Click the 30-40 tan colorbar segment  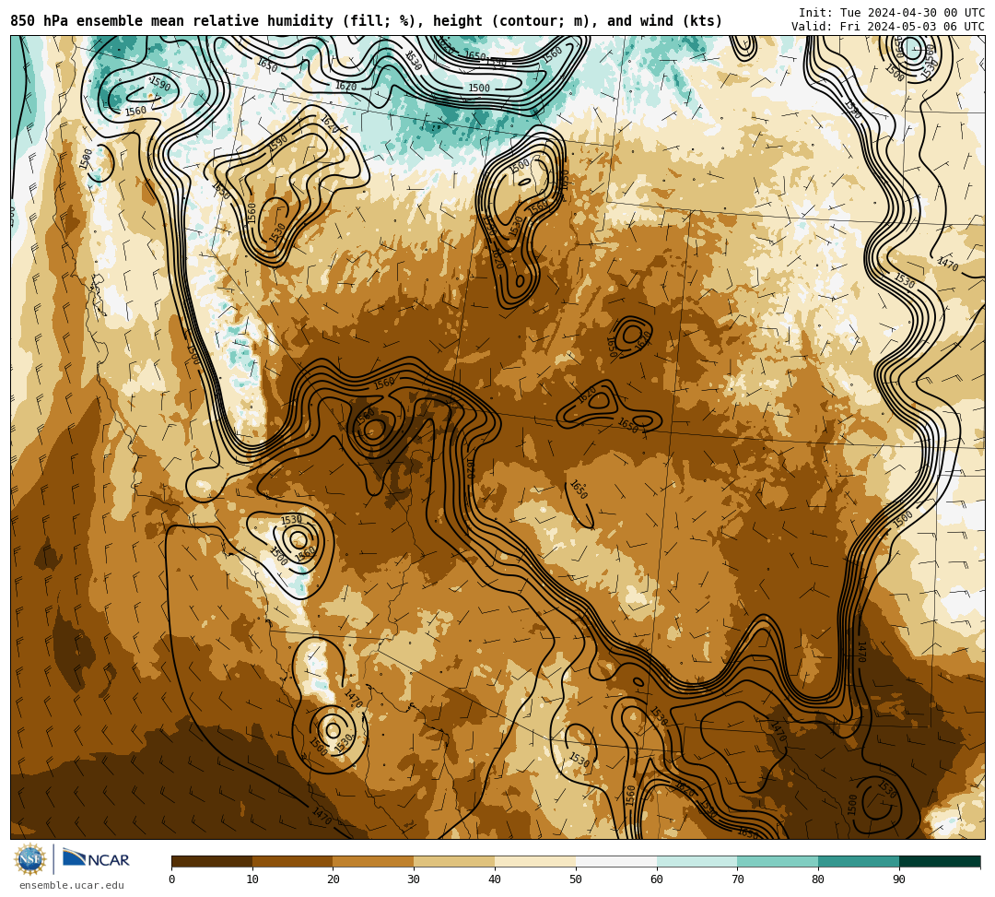click(454, 861)
